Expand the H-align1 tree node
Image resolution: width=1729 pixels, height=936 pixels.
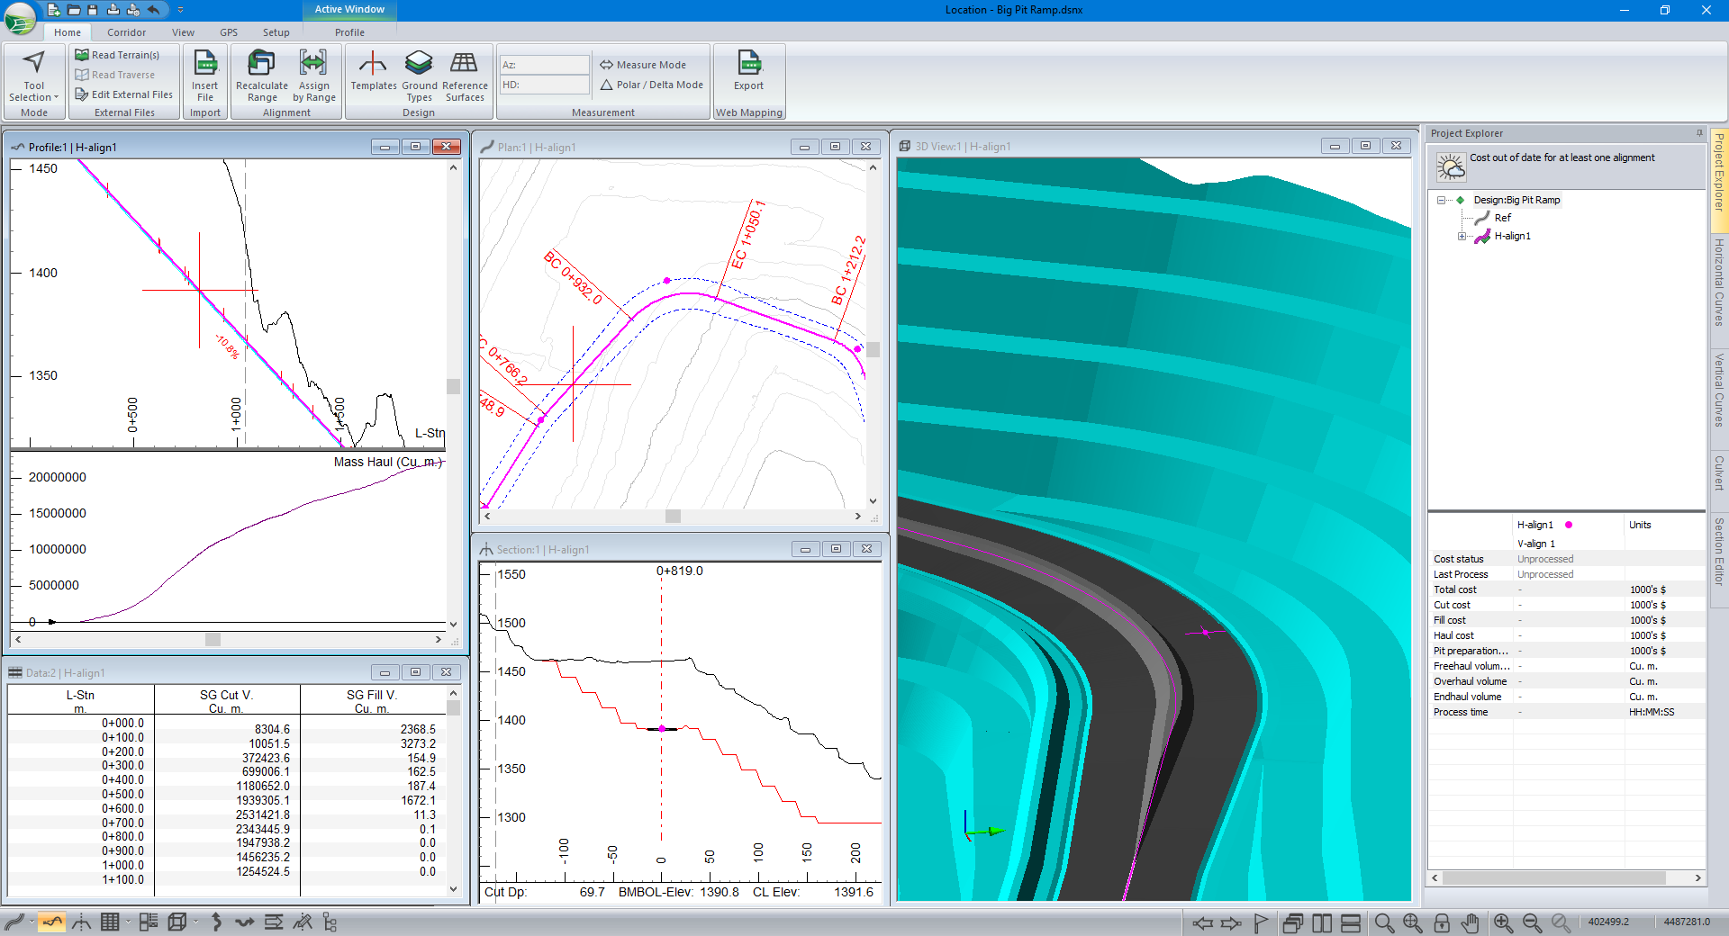pyautogui.click(x=1462, y=237)
